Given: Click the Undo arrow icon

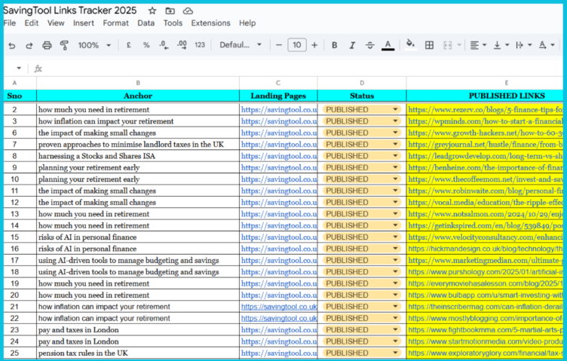Looking at the screenshot, I should (11, 45).
